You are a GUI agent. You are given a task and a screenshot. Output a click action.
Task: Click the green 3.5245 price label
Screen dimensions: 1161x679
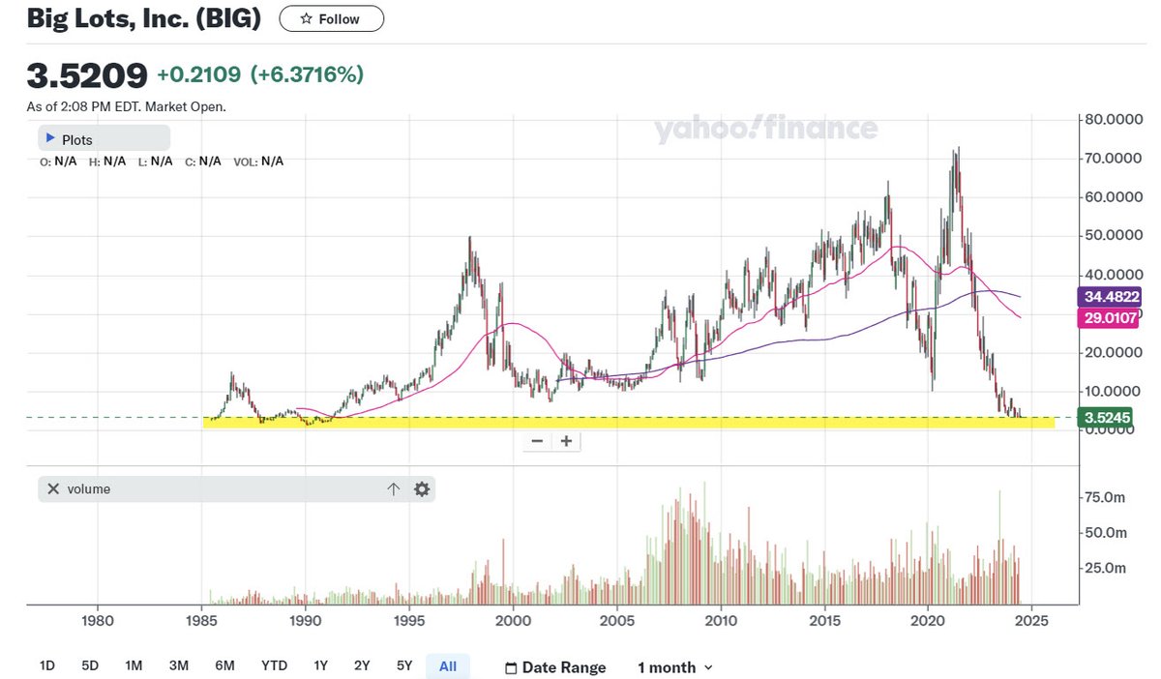point(1107,419)
